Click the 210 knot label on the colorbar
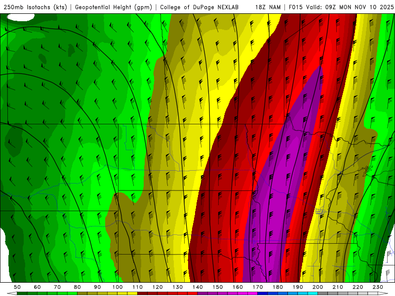Viewport: 395px width, 296px height. 338,287
